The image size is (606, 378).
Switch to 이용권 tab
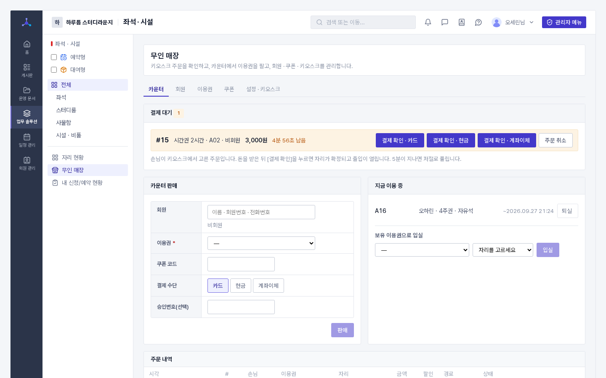click(x=205, y=89)
